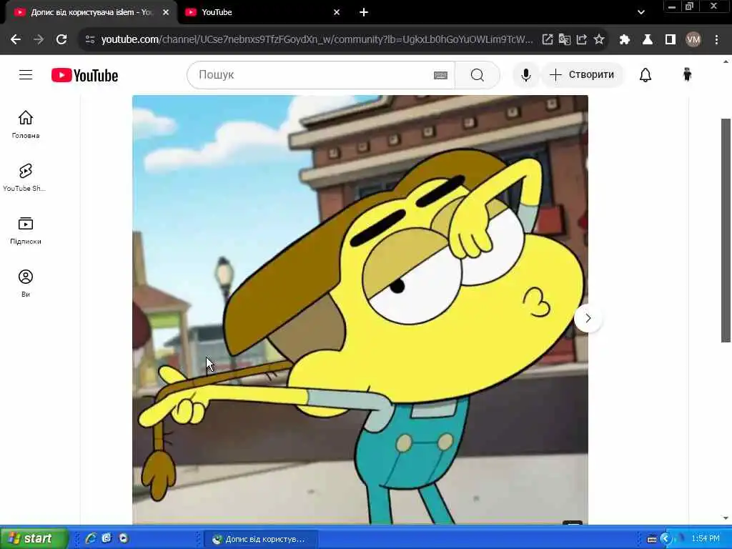Open the VM profile avatar
This screenshot has width=732, height=549.
693,40
